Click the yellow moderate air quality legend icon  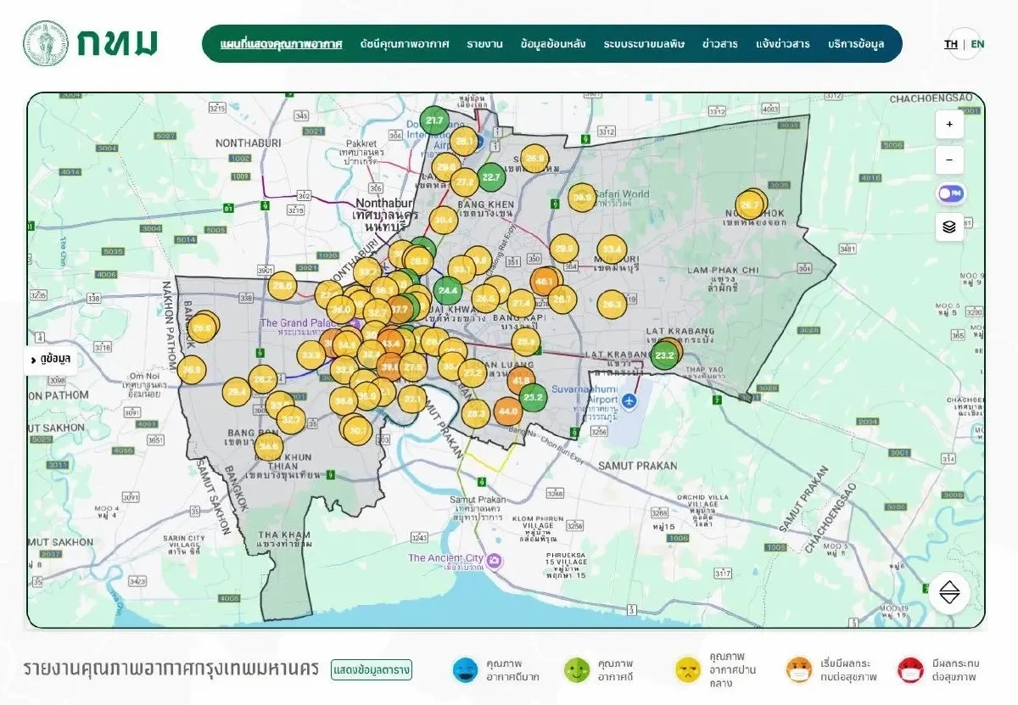pyautogui.click(x=687, y=670)
